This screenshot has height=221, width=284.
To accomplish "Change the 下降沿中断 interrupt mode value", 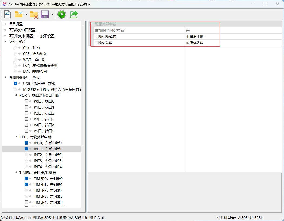I will tap(195, 36).
